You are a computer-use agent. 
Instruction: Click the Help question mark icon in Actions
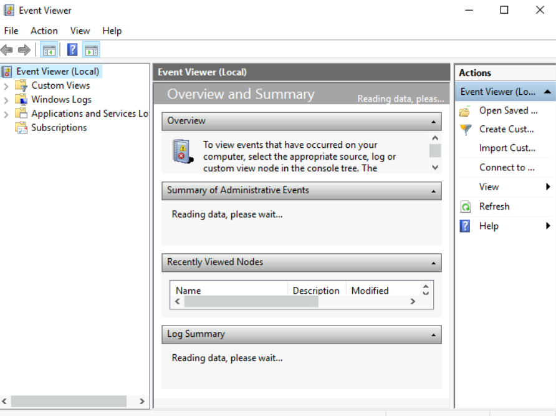(465, 226)
